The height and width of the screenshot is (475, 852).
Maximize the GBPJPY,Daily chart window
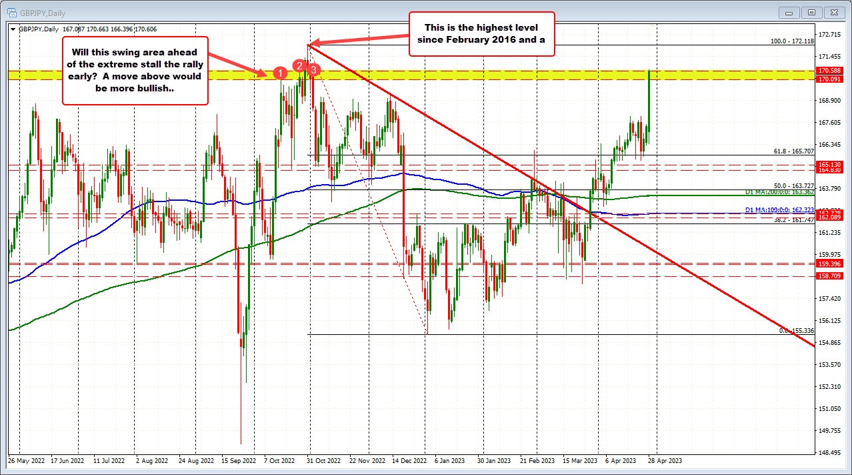[811, 11]
